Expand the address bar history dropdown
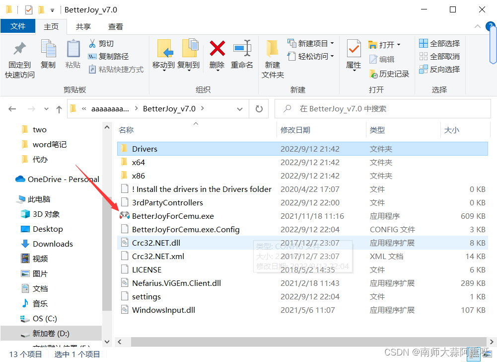 (x=240, y=109)
